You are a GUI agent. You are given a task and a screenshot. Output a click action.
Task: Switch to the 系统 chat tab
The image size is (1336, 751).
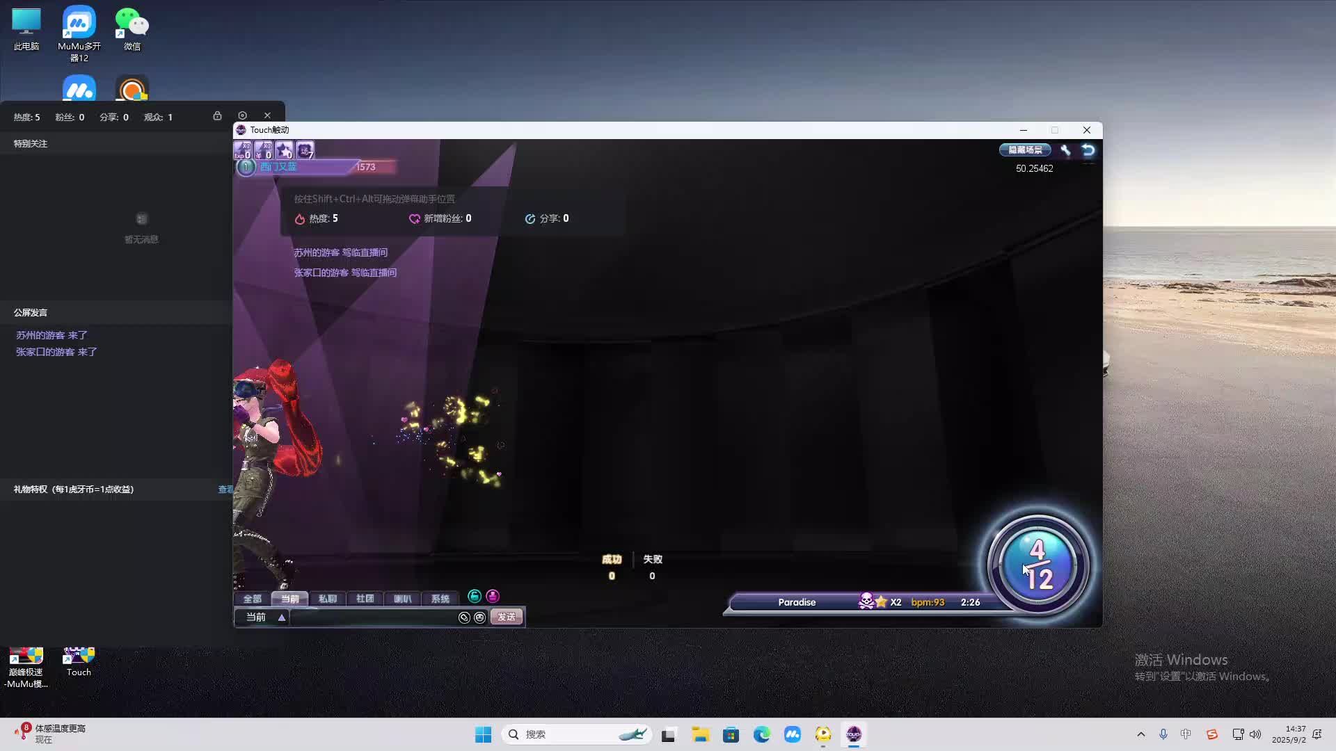click(440, 599)
